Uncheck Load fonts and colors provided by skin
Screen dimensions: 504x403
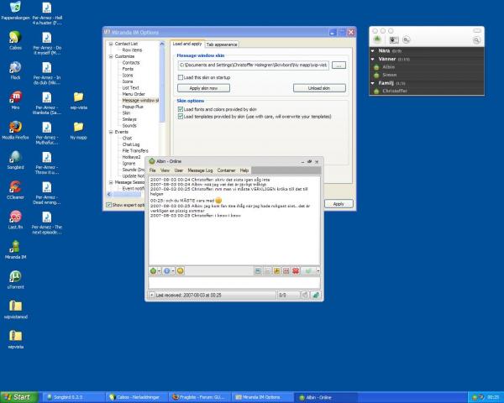tap(181, 109)
